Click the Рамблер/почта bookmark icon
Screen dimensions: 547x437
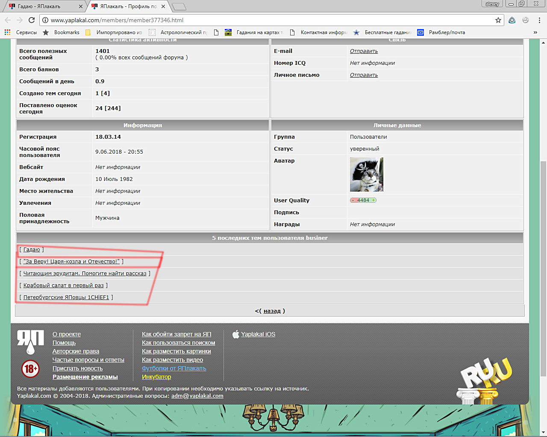point(421,32)
